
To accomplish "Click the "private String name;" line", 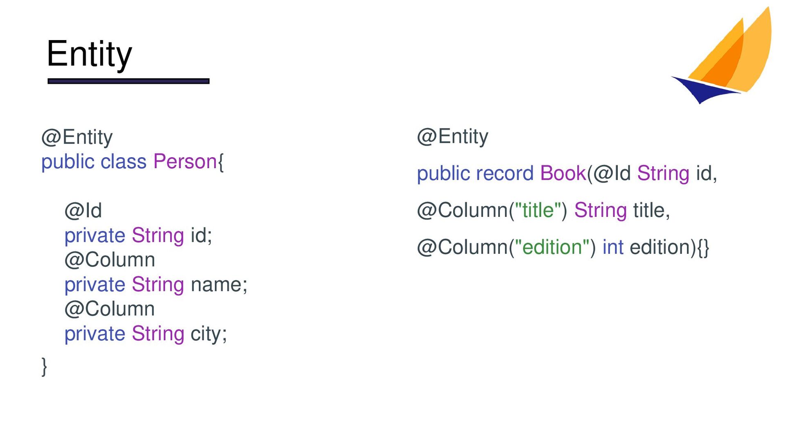I will [x=156, y=284].
